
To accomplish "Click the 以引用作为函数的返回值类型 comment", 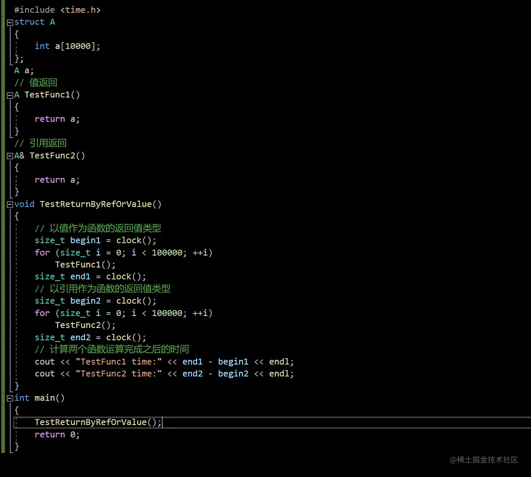I will (x=103, y=289).
